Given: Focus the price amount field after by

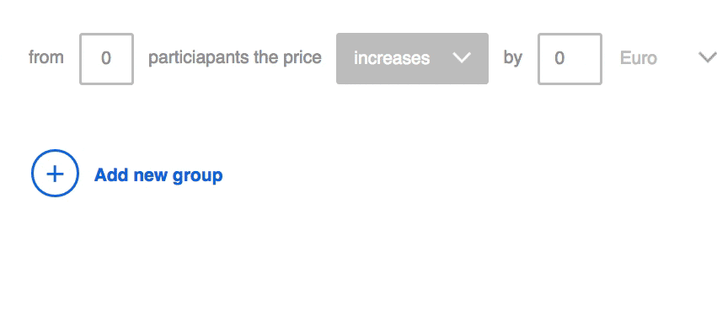Looking at the screenshot, I should [570, 59].
